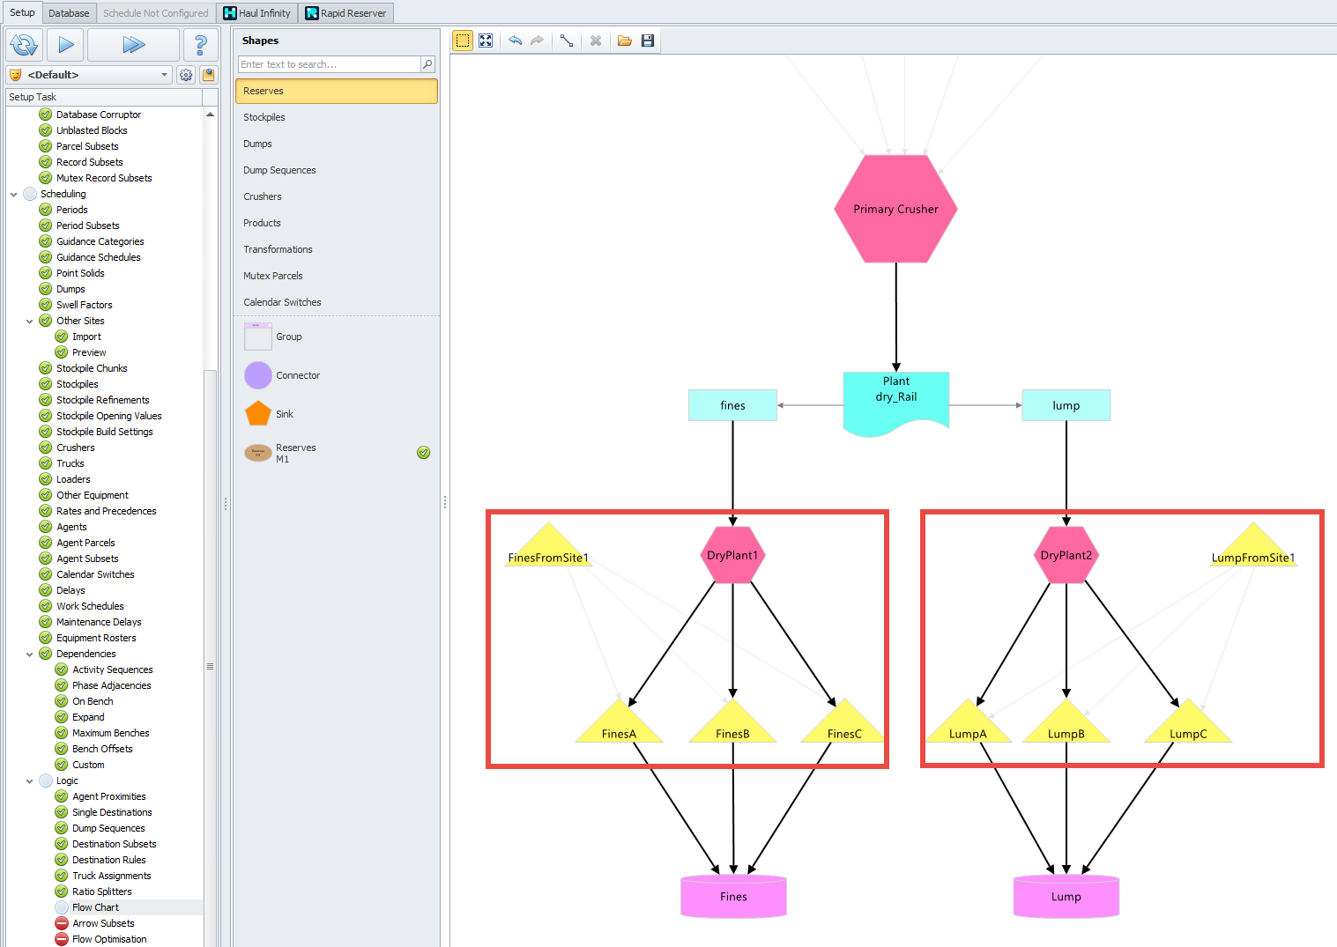Click the zoom-to-fit icon in flowchart toolbar
This screenshot has width=1337, height=947.
(486, 41)
